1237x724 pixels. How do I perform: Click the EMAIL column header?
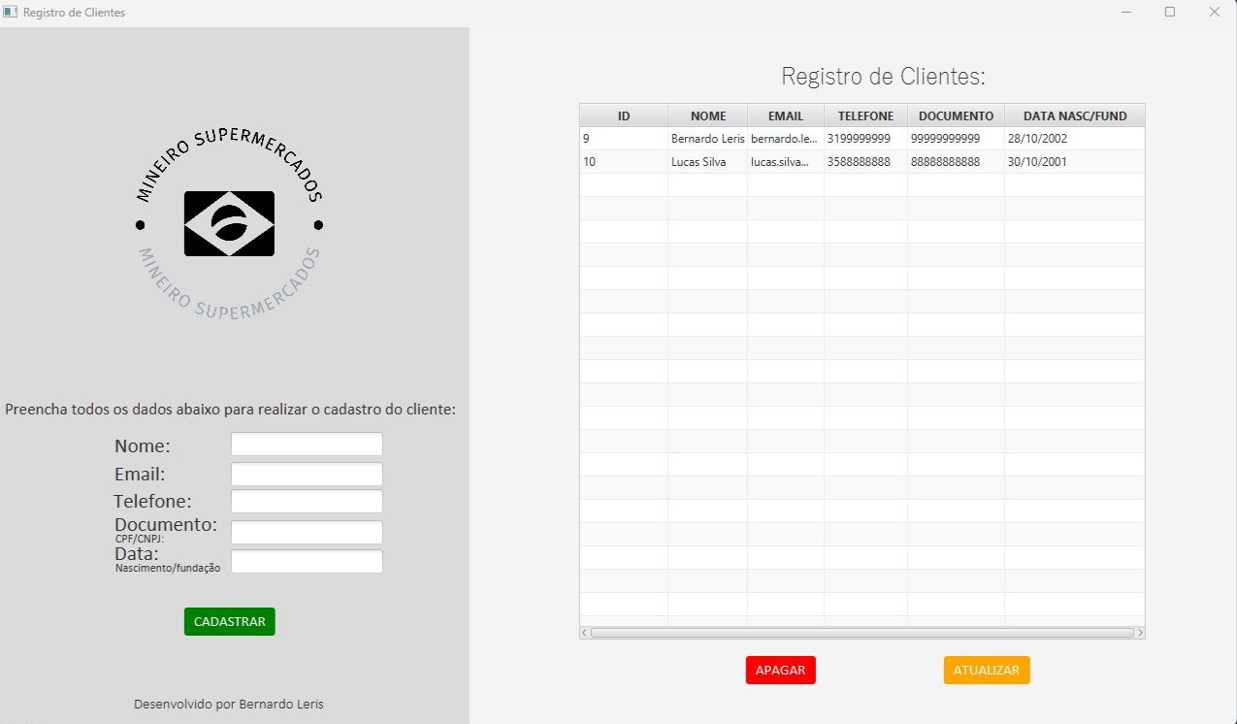tap(785, 115)
